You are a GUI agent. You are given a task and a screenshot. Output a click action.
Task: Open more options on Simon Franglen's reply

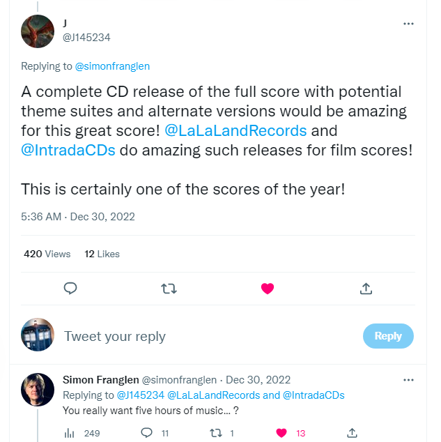pos(408,380)
